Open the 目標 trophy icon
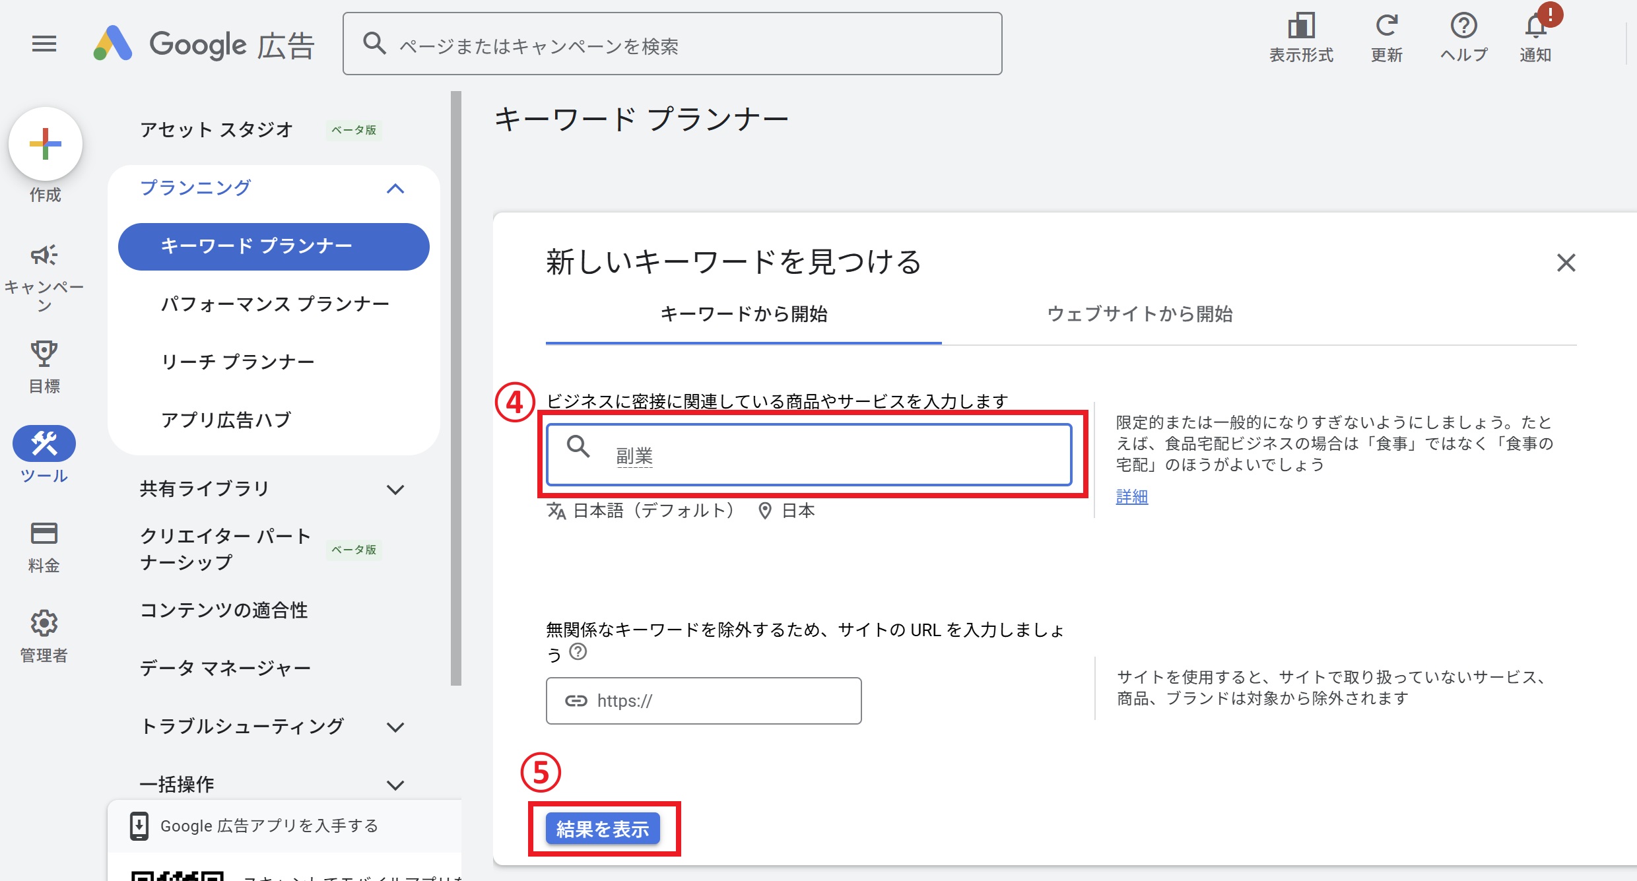Viewport: 1637px width, 881px height. click(44, 354)
